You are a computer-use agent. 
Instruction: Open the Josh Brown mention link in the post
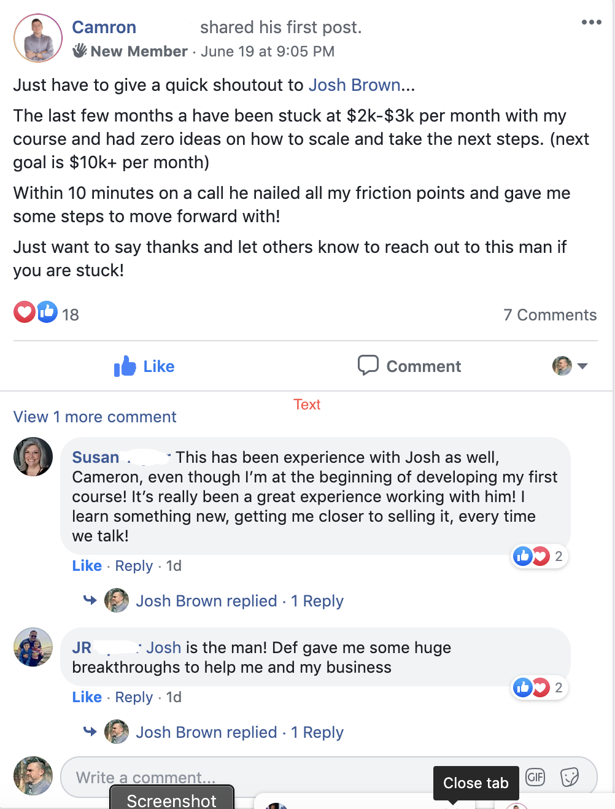click(354, 85)
